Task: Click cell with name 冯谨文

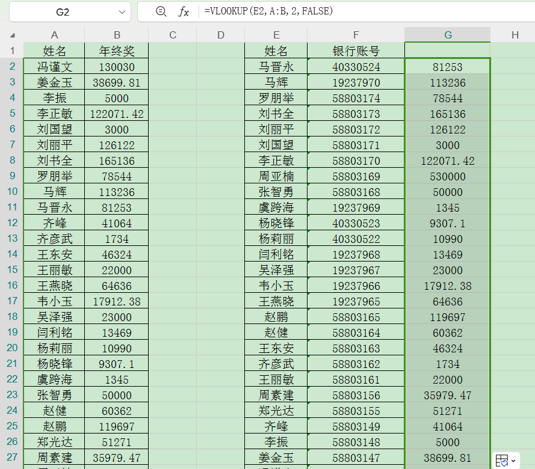Action: [54, 67]
